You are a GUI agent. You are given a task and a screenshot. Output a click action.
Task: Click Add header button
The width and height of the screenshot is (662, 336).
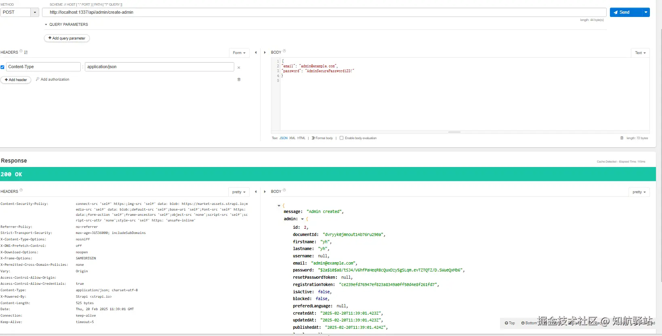pos(16,80)
